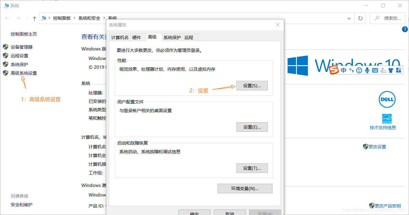Screen dimensions: 409x215
Task: Go back in navigation history
Action: pos(7,18)
